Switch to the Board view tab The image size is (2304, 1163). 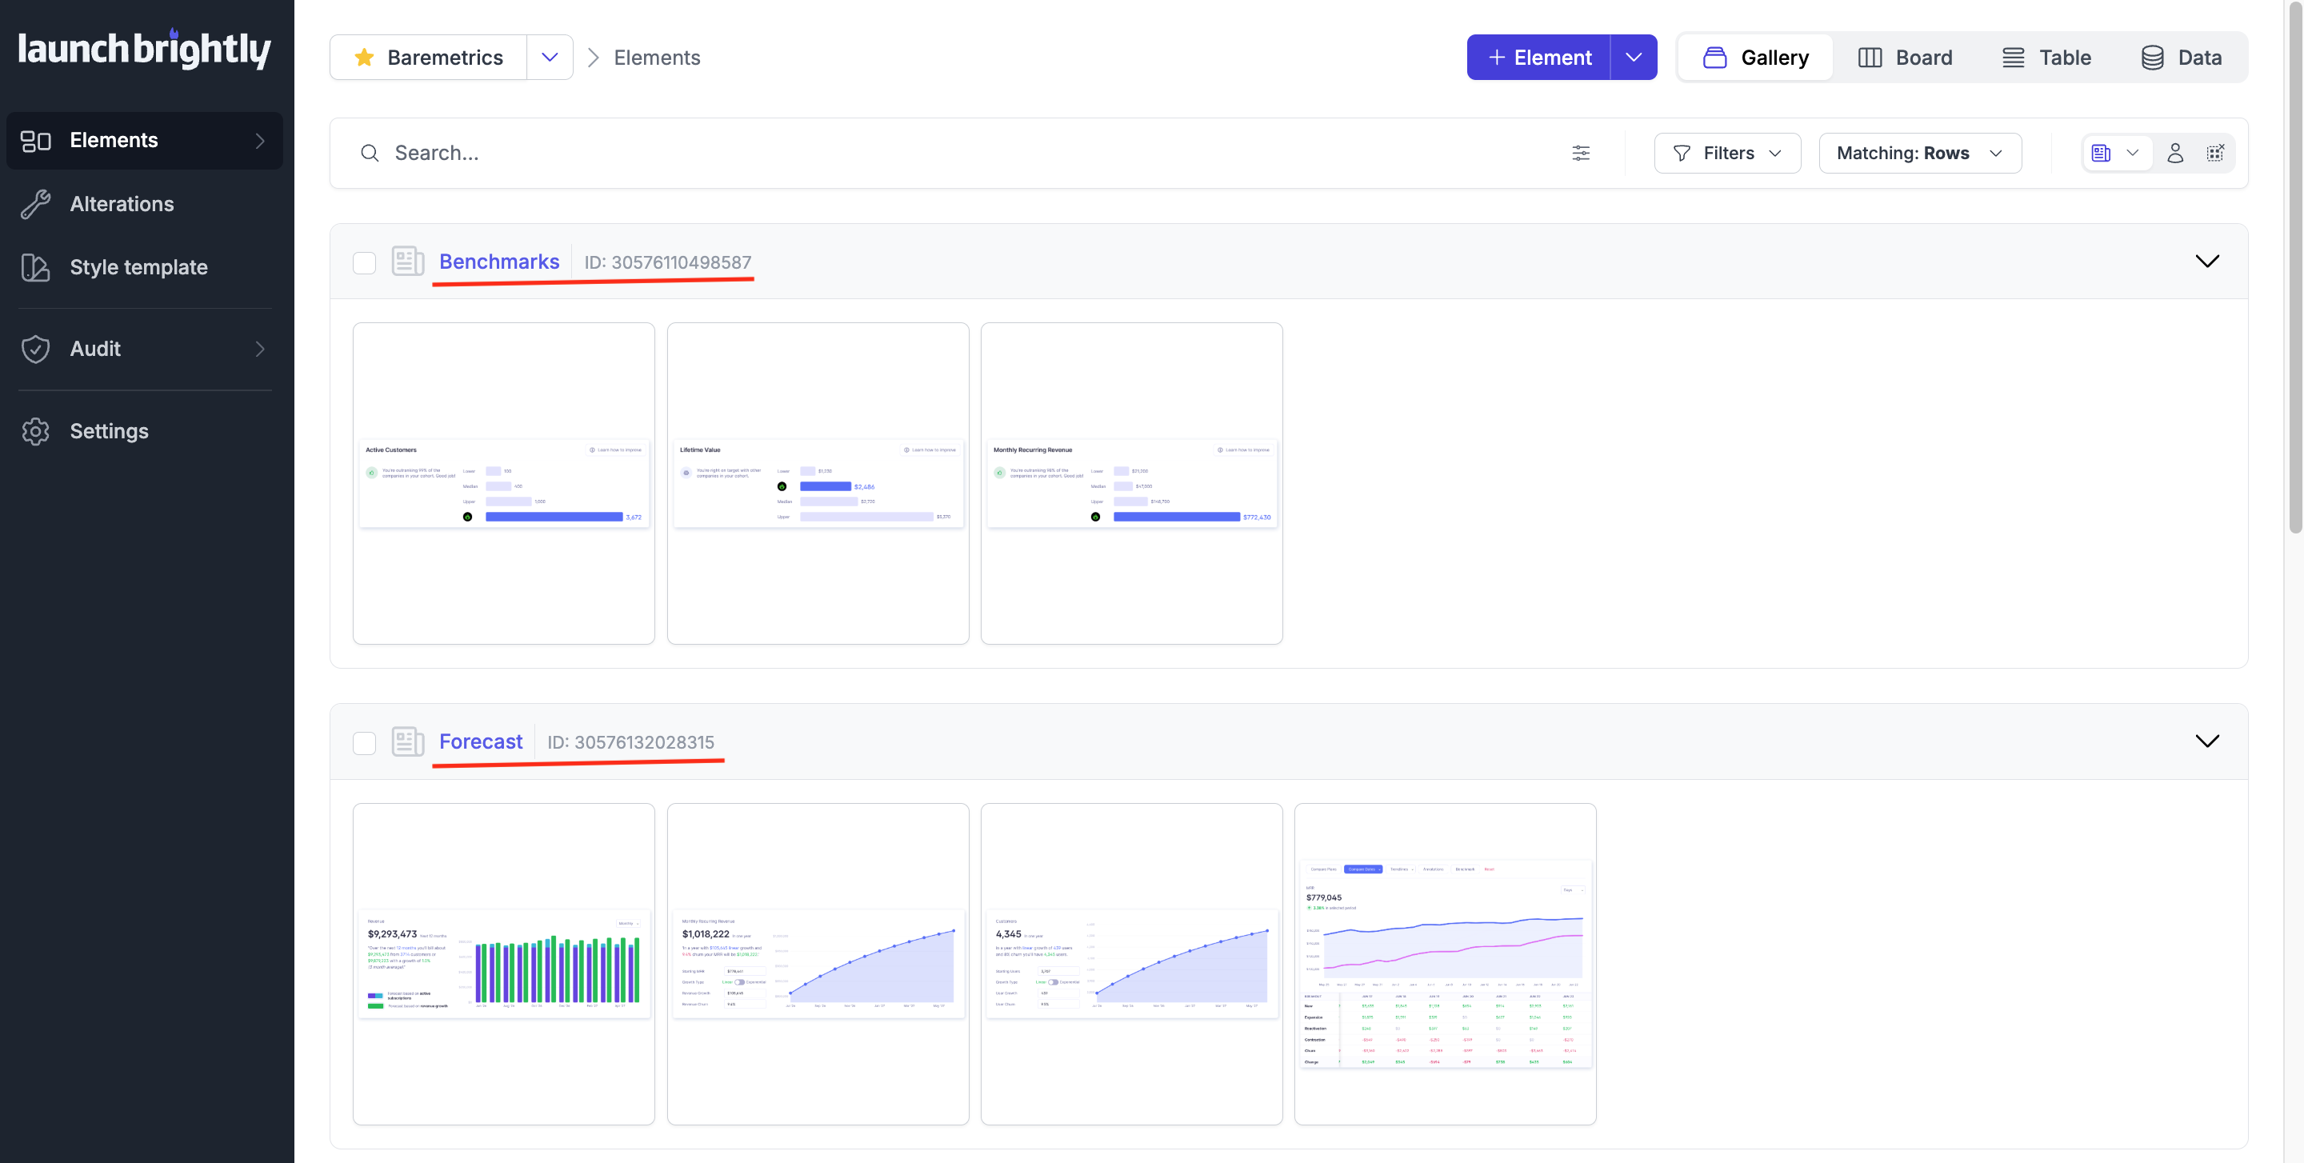(1905, 58)
